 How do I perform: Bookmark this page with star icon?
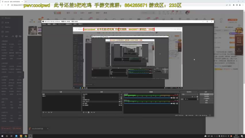(230, 5)
